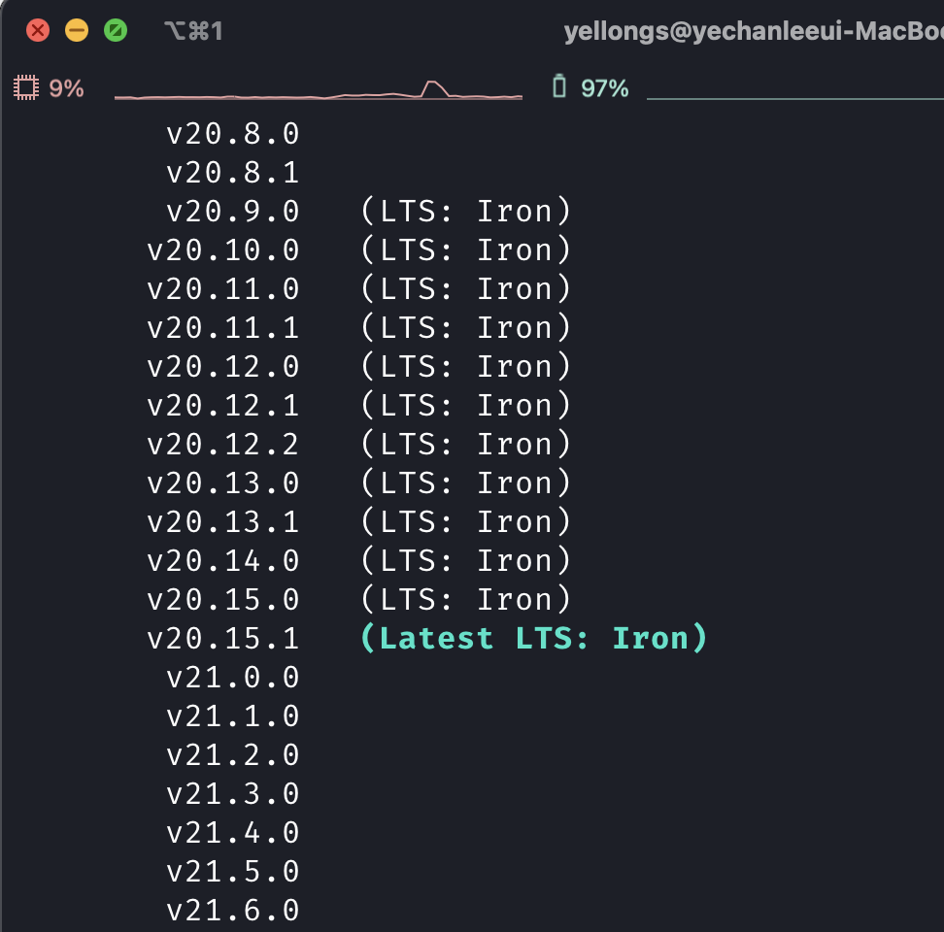Click the (Latest LTS: Iron) label
Image resolution: width=944 pixels, height=932 pixels.
[x=533, y=638]
